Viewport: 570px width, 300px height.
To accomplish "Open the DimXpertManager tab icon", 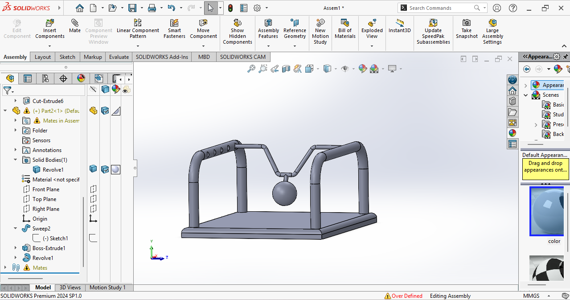I will coord(63,78).
